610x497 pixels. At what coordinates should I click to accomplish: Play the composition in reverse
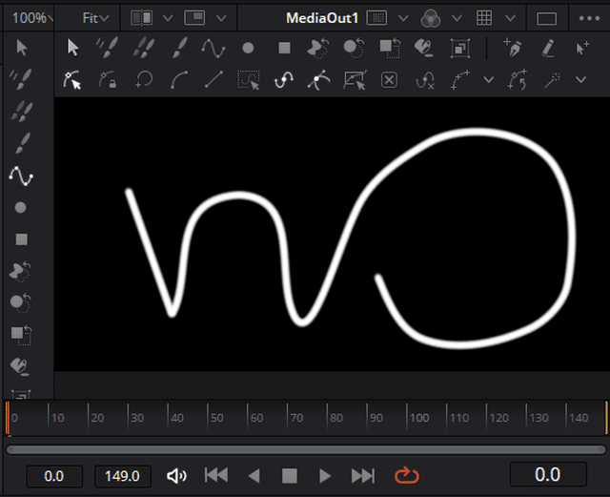pos(254,476)
